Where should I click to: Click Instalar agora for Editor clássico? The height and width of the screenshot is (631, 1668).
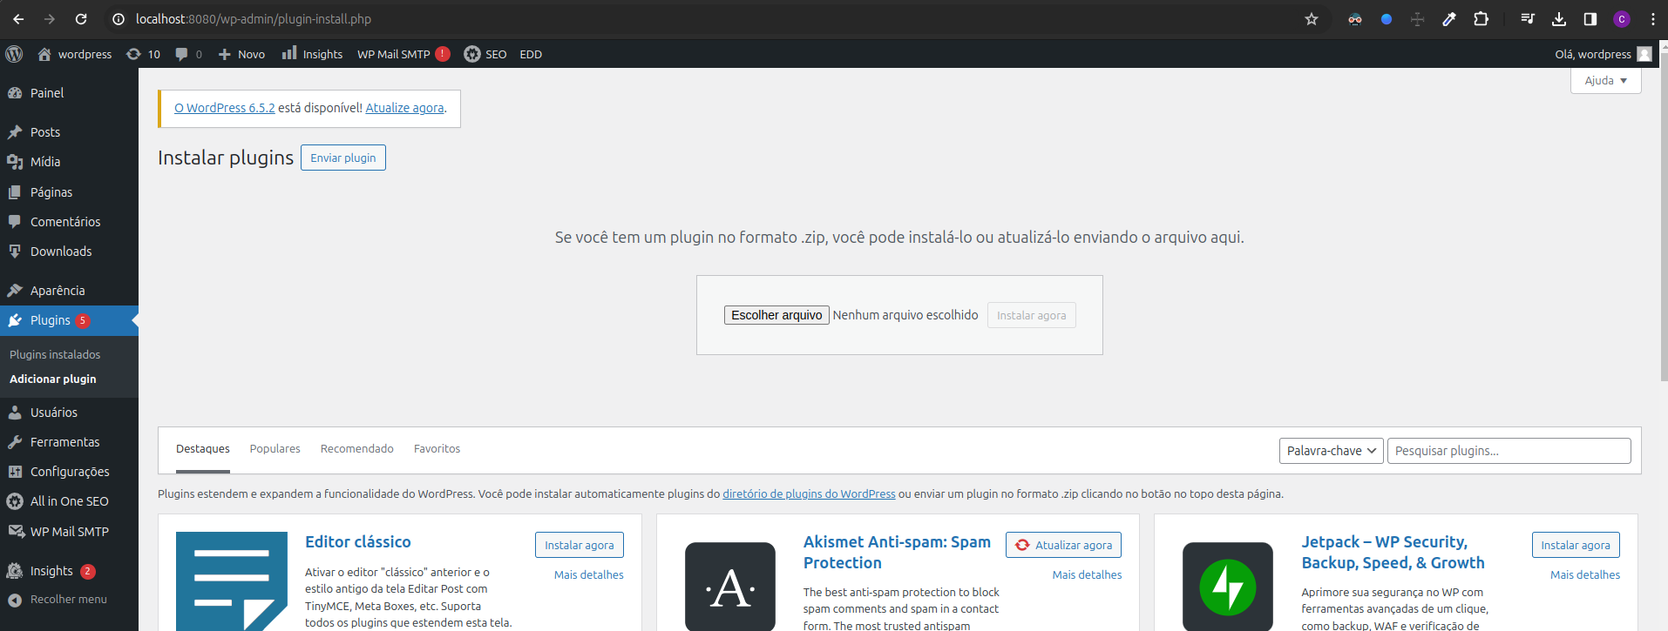pyautogui.click(x=579, y=545)
